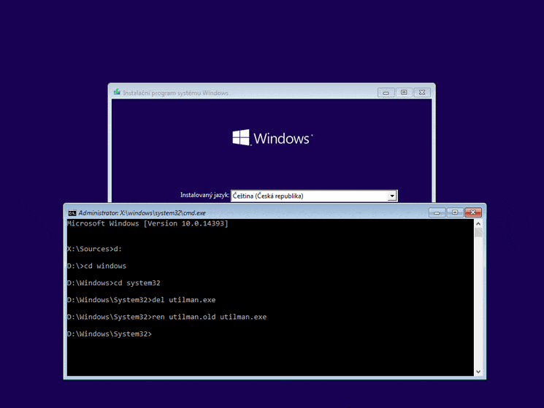Expand the installation language dropdown arrow
This screenshot has width=544, height=408.
click(x=392, y=196)
